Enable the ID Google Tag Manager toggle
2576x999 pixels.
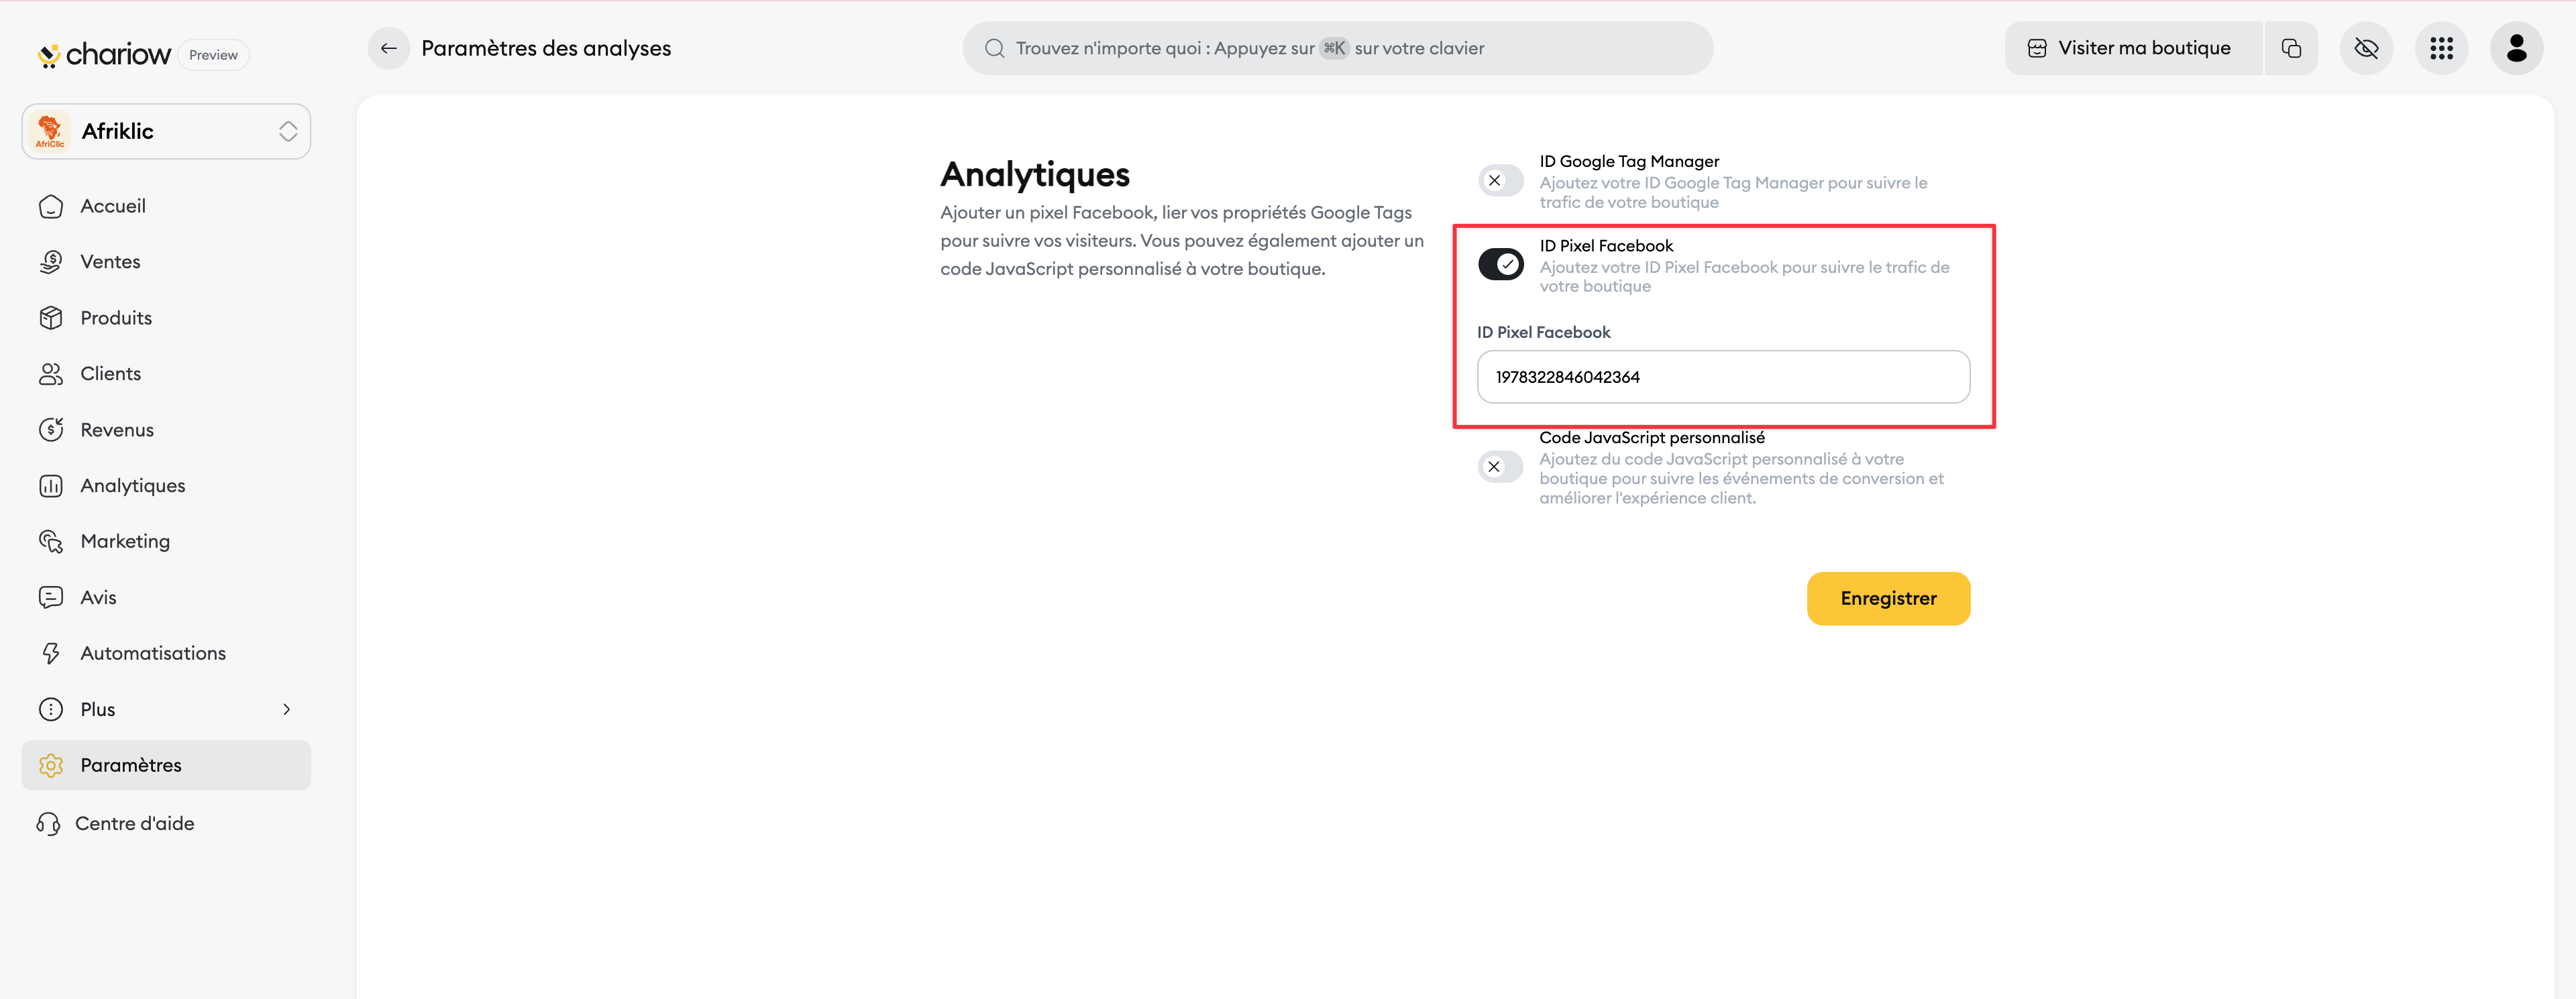pyautogui.click(x=1500, y=181)
